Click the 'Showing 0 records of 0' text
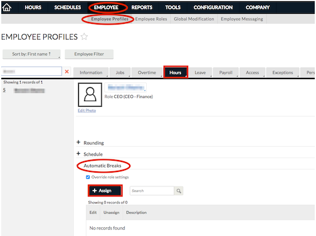Image resolution: width=316 pixels, height=236 pixels. 108,202
